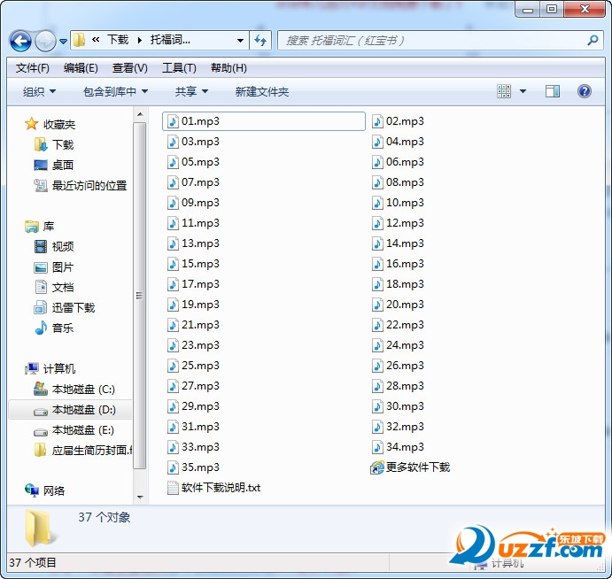Open the 音乐 library icon
This screenshot has height=579, width=612.
[x=41, y=328]
